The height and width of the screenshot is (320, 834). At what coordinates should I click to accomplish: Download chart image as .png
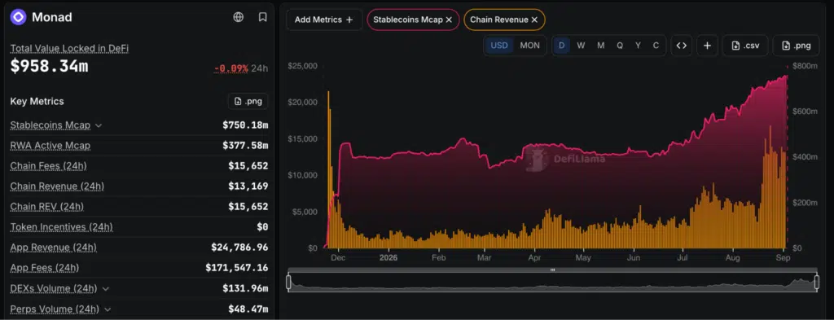tap(797, 45)
